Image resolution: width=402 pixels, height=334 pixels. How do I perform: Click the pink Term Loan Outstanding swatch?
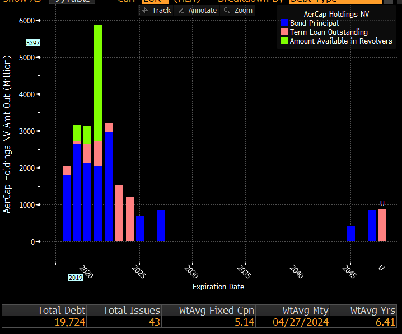[x=284, y=32]
